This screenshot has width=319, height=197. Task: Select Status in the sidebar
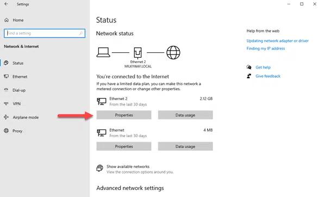tap(18, 63)
